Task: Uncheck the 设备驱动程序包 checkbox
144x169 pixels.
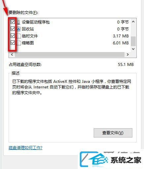Action: click(x=13, y=22)
